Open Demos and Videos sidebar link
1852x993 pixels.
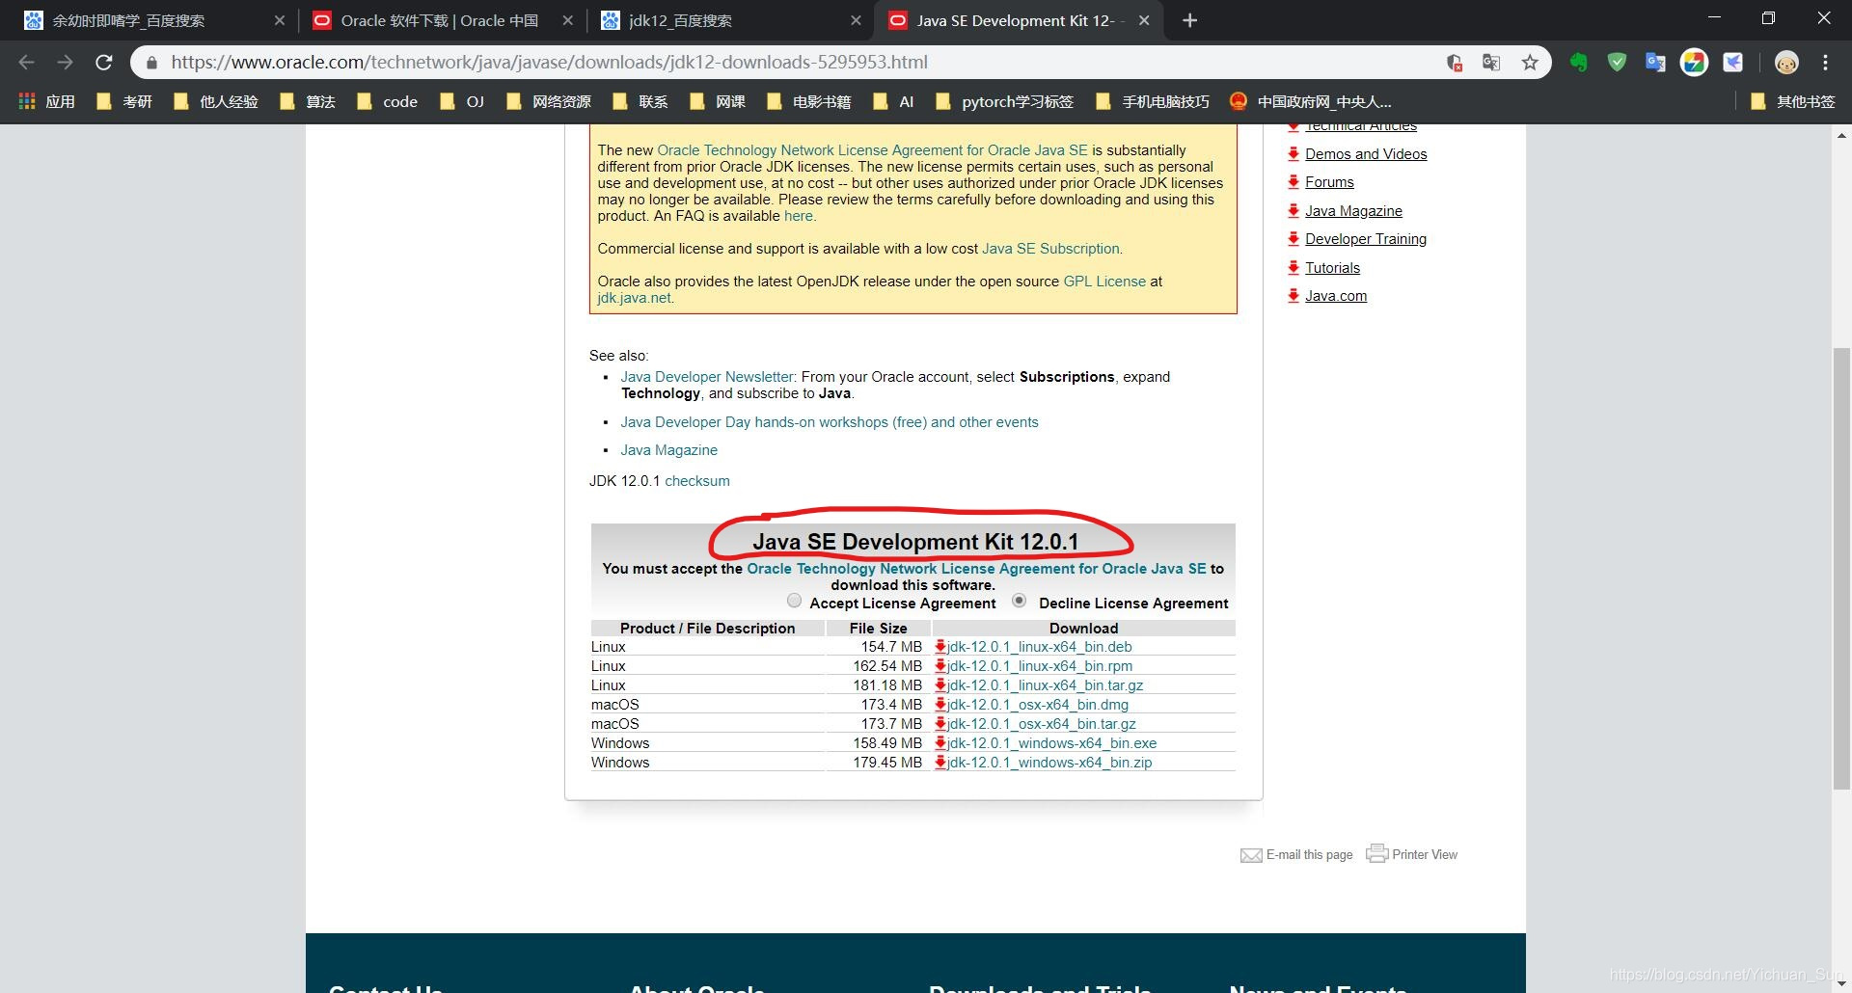coord(1366,154)
